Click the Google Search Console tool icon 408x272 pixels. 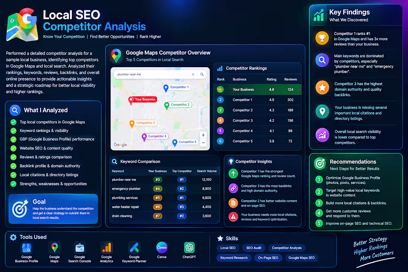(80, 248)
